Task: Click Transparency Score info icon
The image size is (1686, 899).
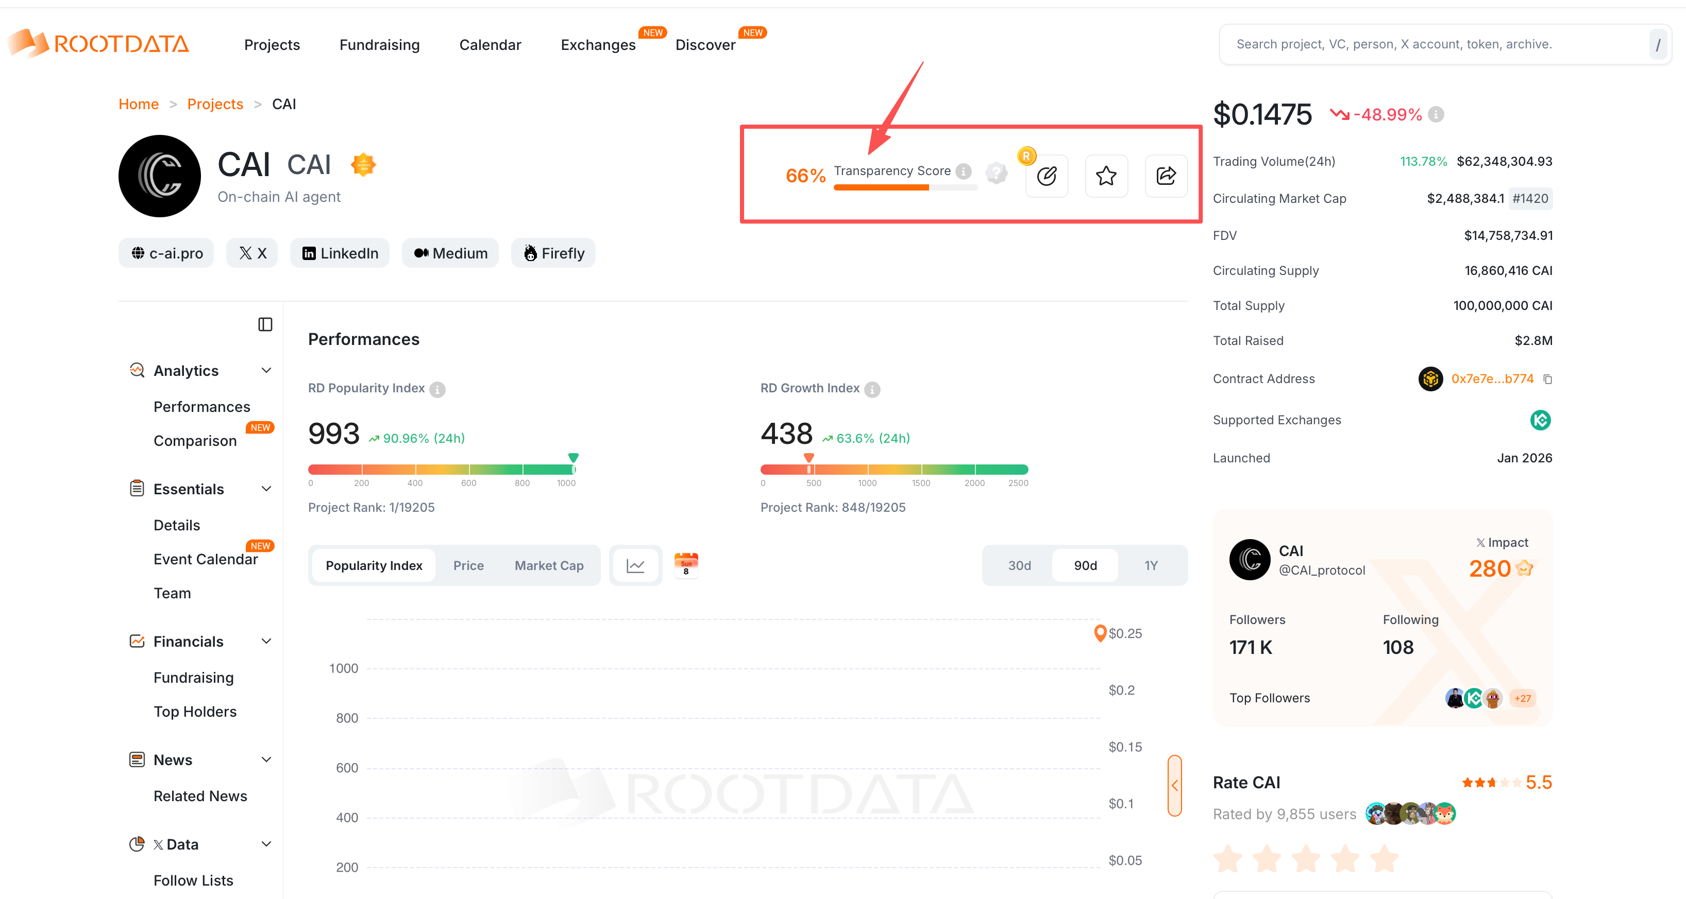Action: point(964,171)
